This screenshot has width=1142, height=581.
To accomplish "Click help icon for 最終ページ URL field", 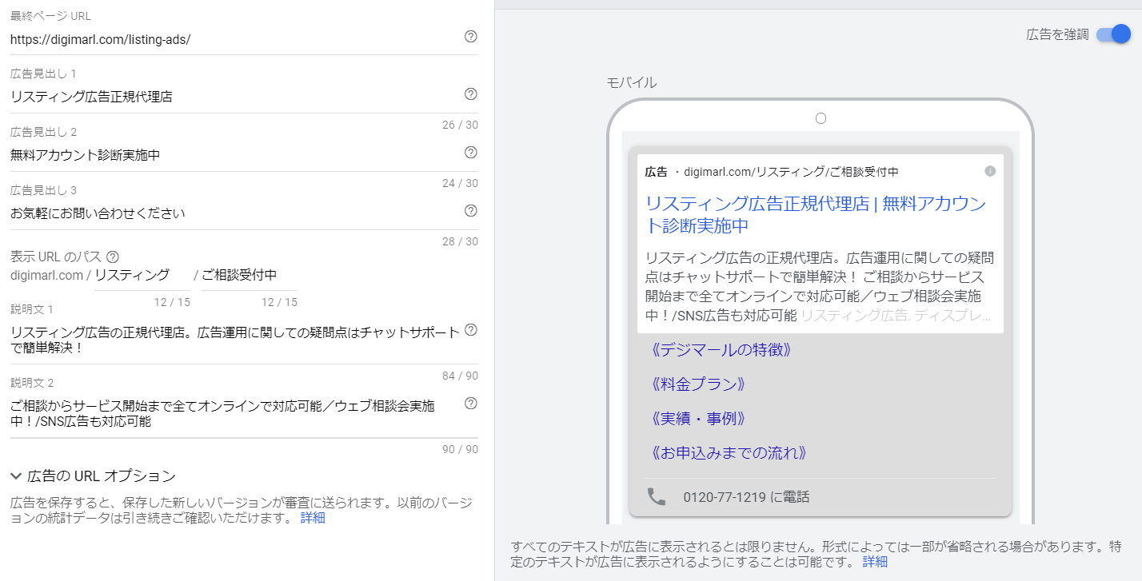I will point(470,36).
